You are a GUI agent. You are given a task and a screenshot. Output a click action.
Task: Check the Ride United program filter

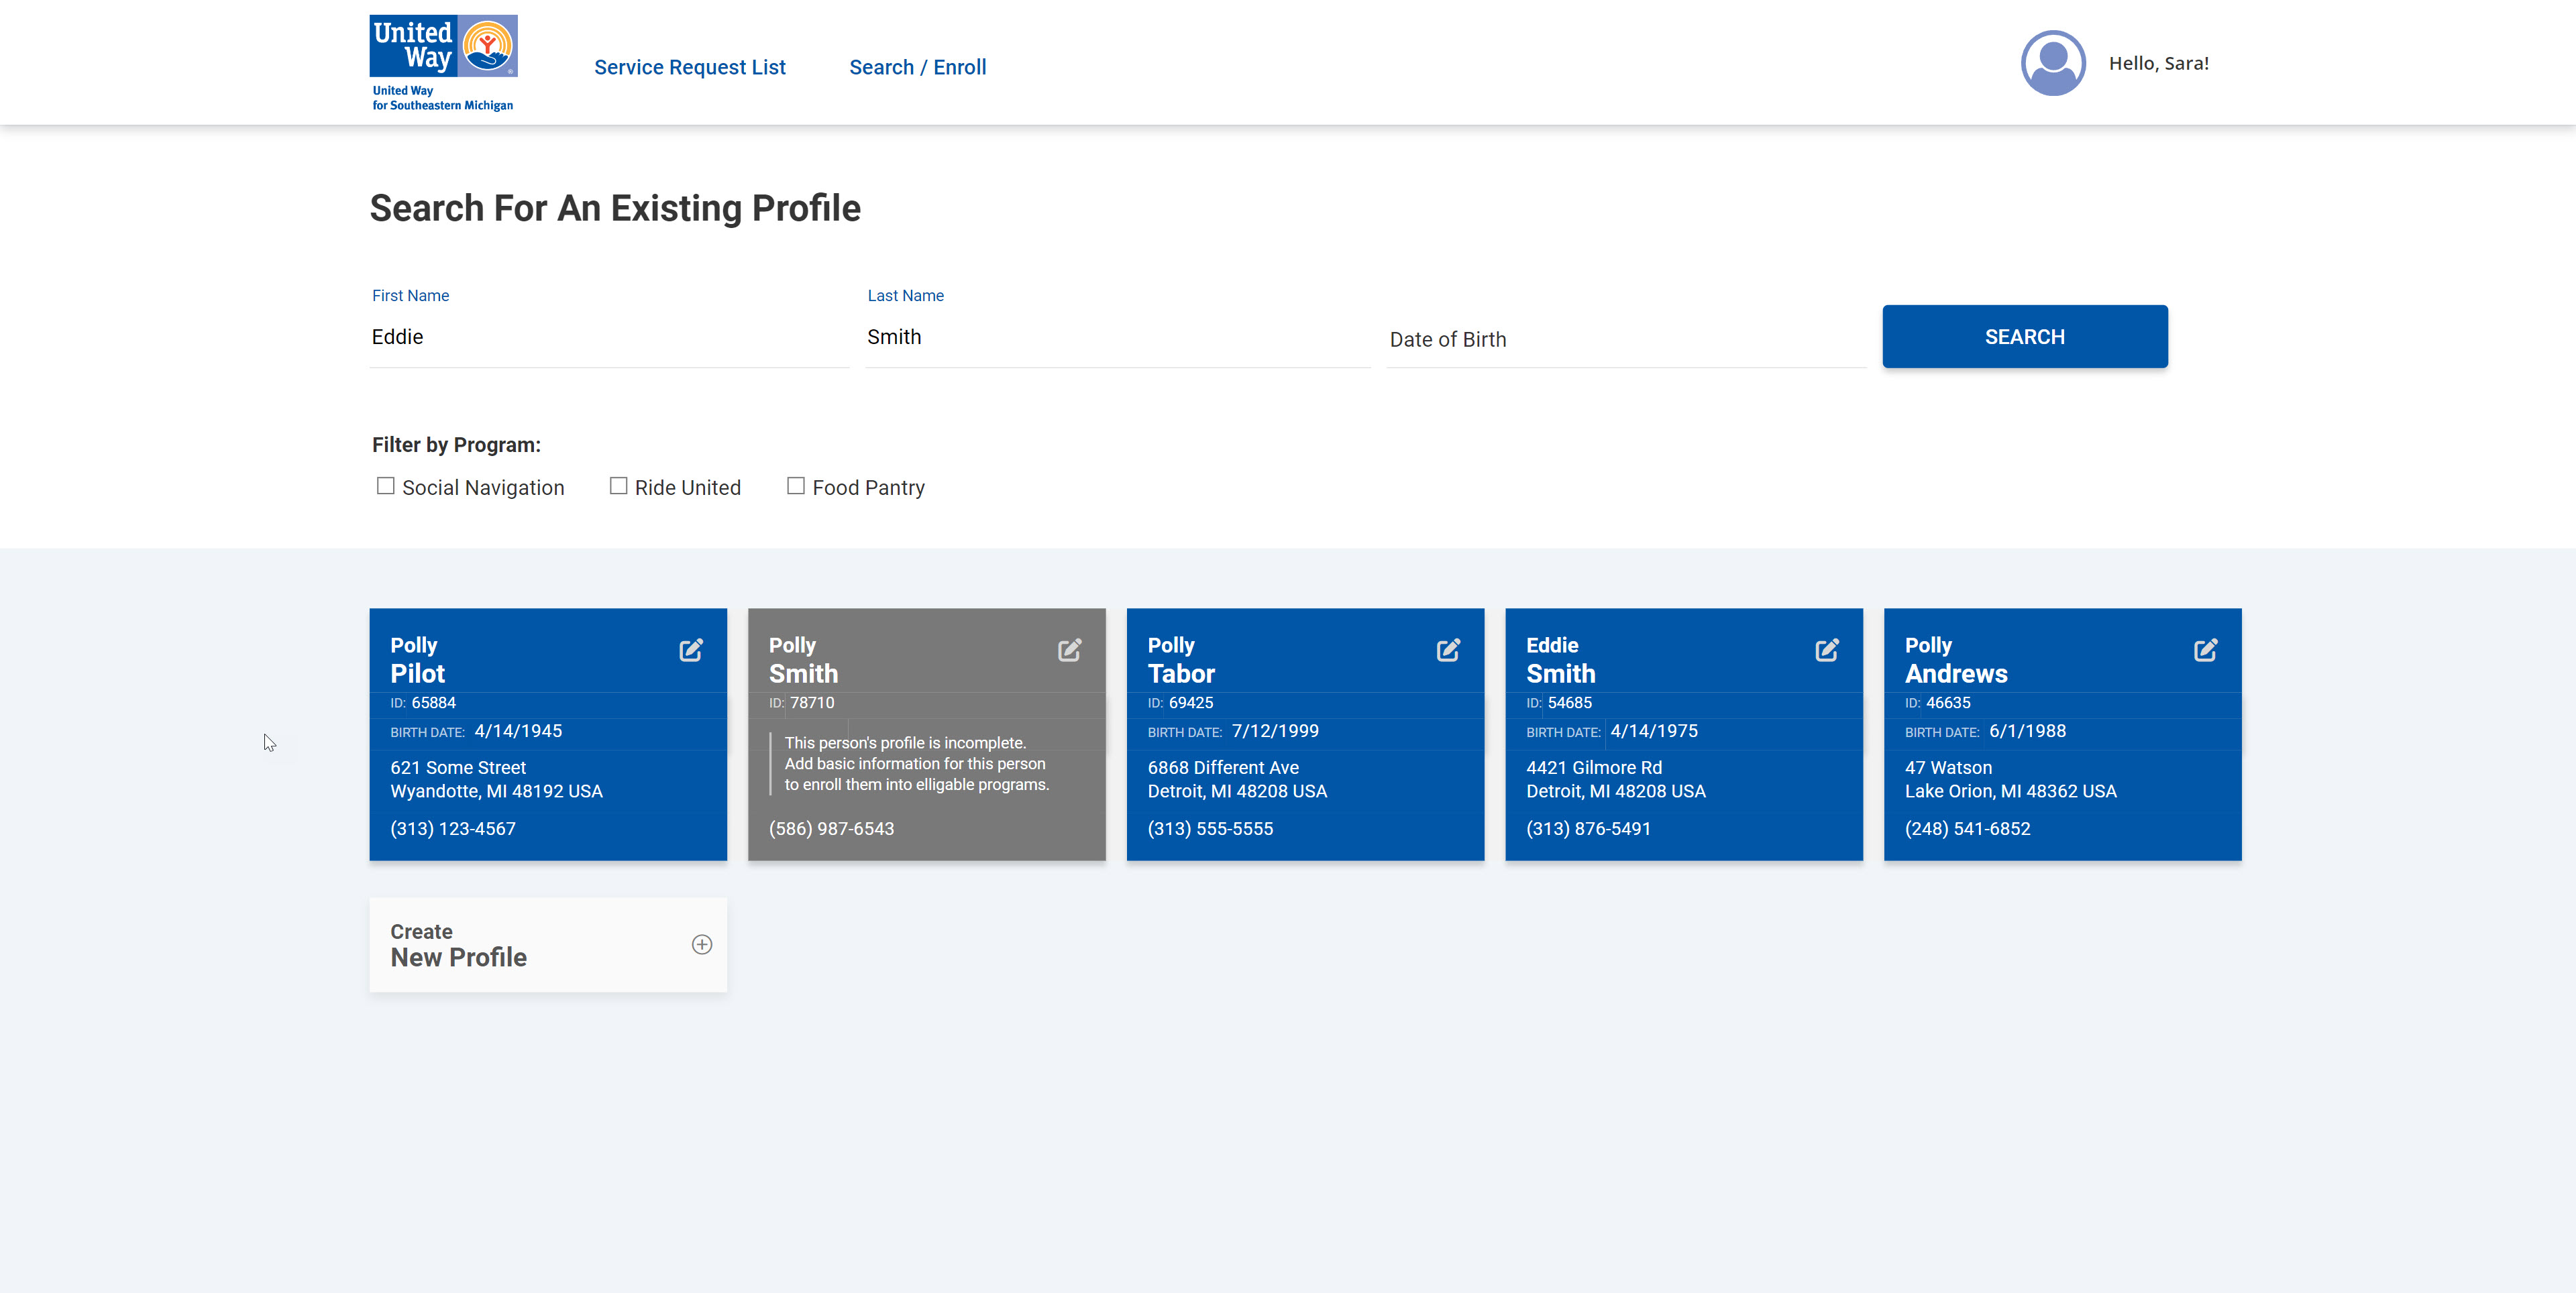pyautogui.click(x=619, y=486)
